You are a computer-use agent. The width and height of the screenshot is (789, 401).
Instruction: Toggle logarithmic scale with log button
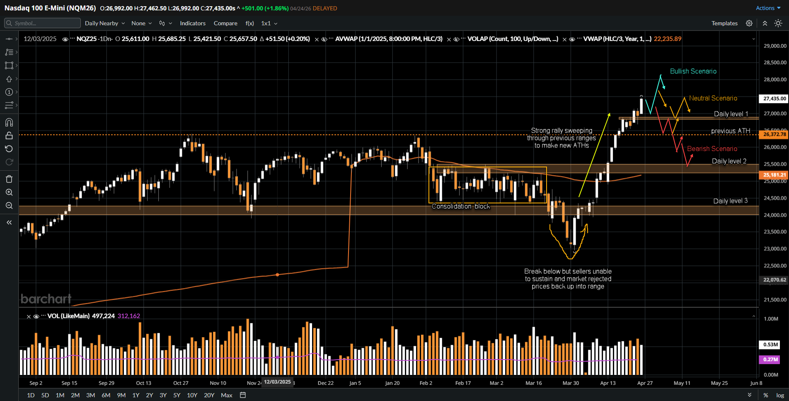(x=780, y=395)
